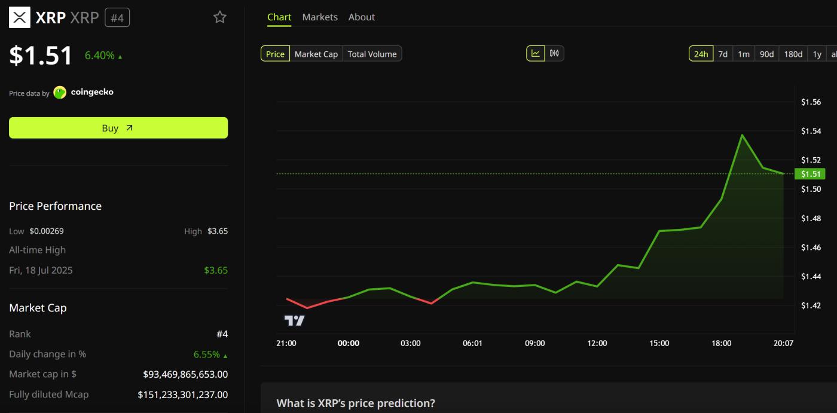The image size is (837, 413).
Task: Switch to line chart view icon
Action: tap(536, 54)
